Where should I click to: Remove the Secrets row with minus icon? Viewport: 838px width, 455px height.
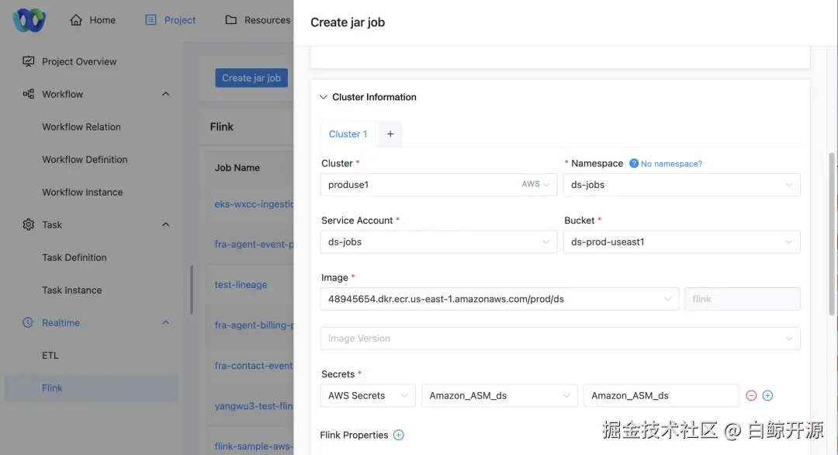pyautogui.click(x=751, y=396)
